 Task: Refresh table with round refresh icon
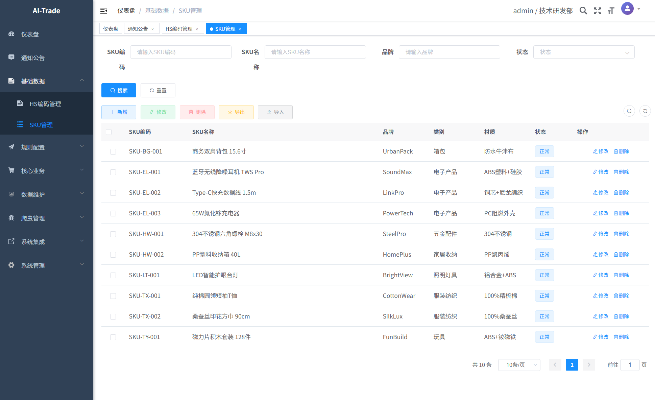(645, 111)
